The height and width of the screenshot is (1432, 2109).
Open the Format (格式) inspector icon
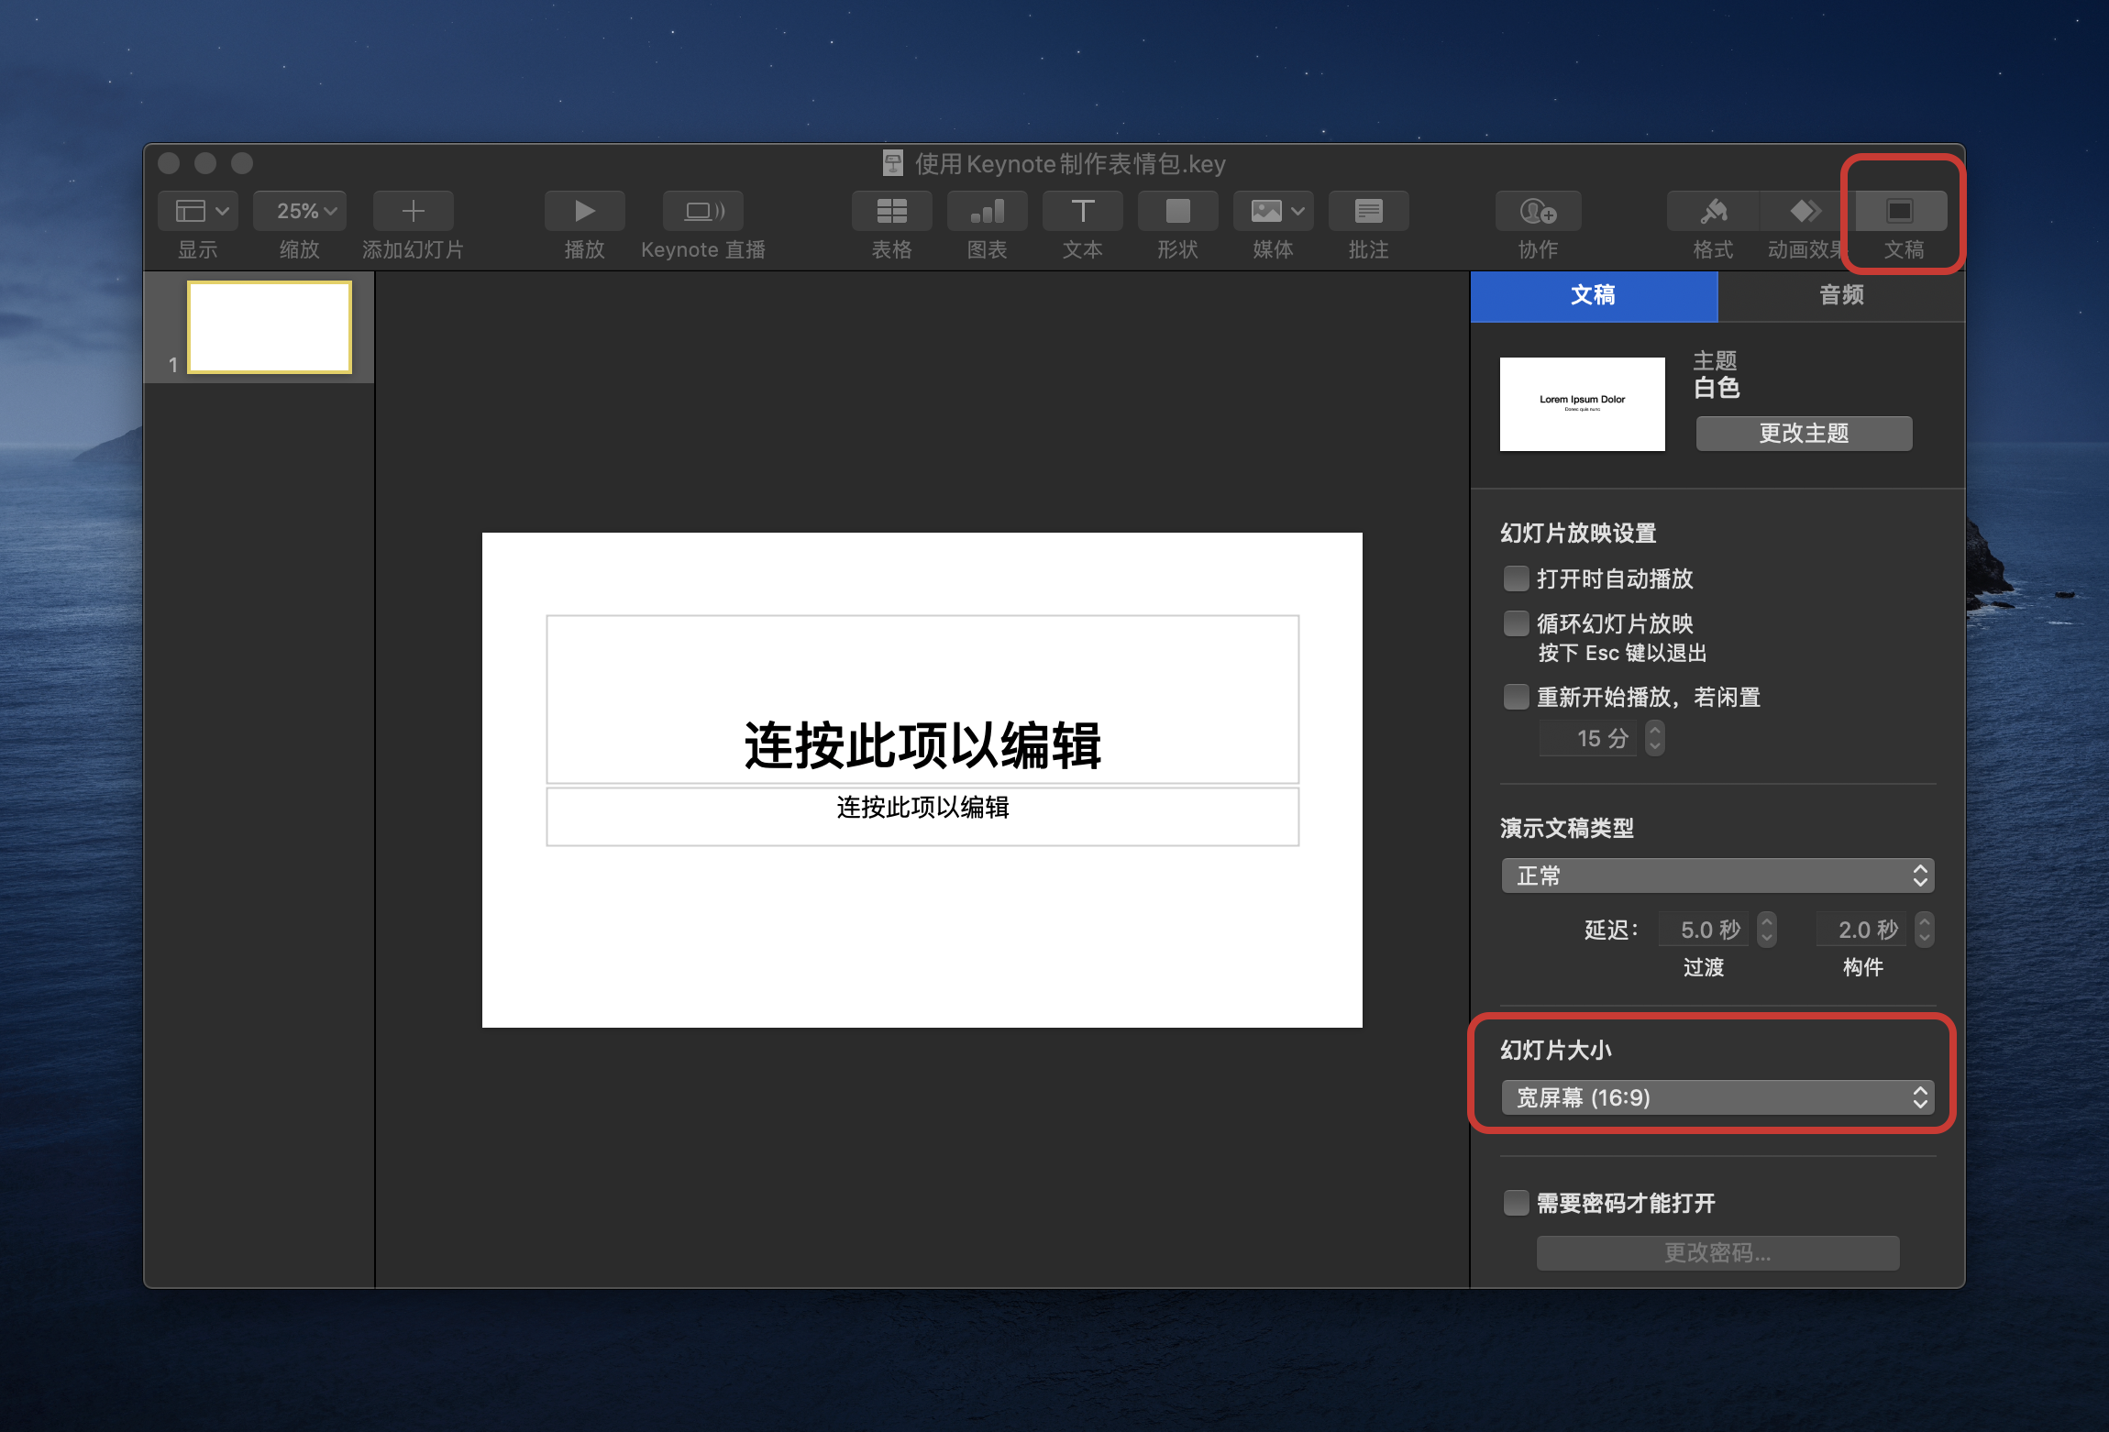1713,212
